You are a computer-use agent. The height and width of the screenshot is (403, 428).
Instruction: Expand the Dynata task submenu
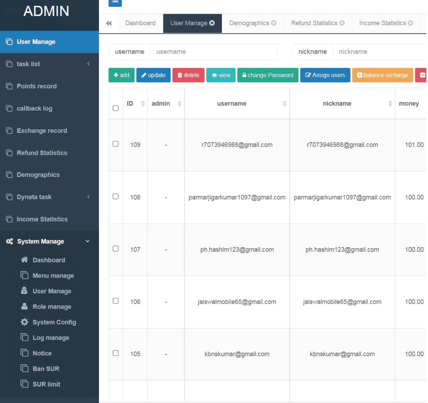tap(88, 197)
